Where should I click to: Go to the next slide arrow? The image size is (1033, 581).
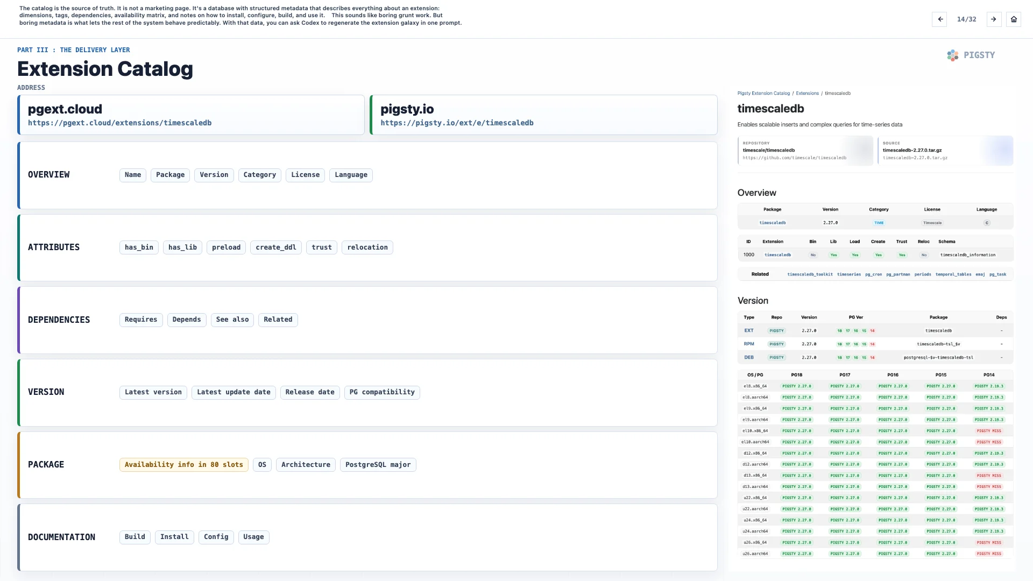click(x=994, y=19)
